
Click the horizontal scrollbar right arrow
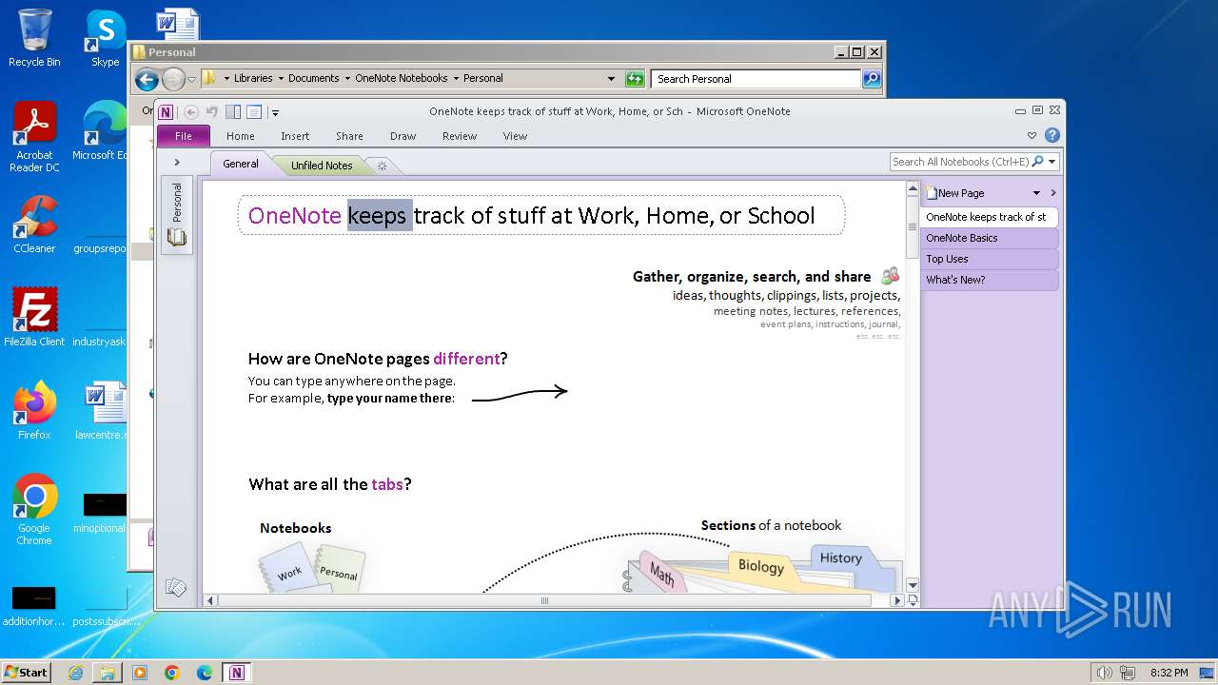coord(897,600)
